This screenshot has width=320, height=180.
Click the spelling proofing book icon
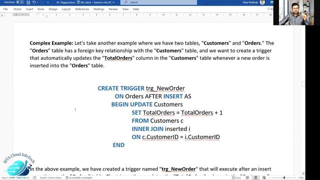pos(34,178)
